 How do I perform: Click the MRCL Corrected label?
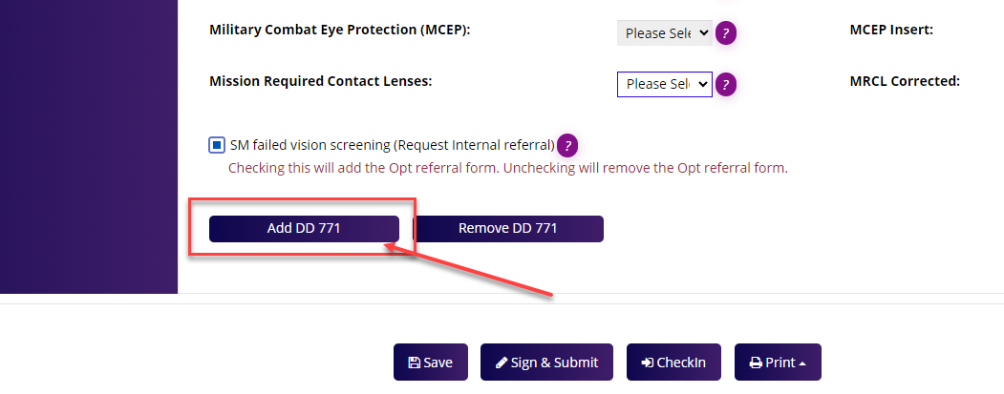click(904, 81)
